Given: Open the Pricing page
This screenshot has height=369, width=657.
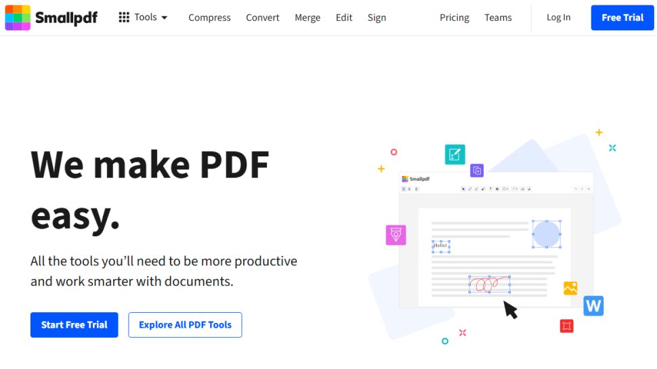Looking at the screenshot, I should tap(454, 18).
